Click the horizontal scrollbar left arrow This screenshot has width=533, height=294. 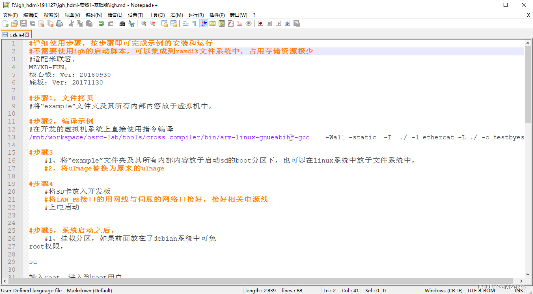tap(5, 281)
